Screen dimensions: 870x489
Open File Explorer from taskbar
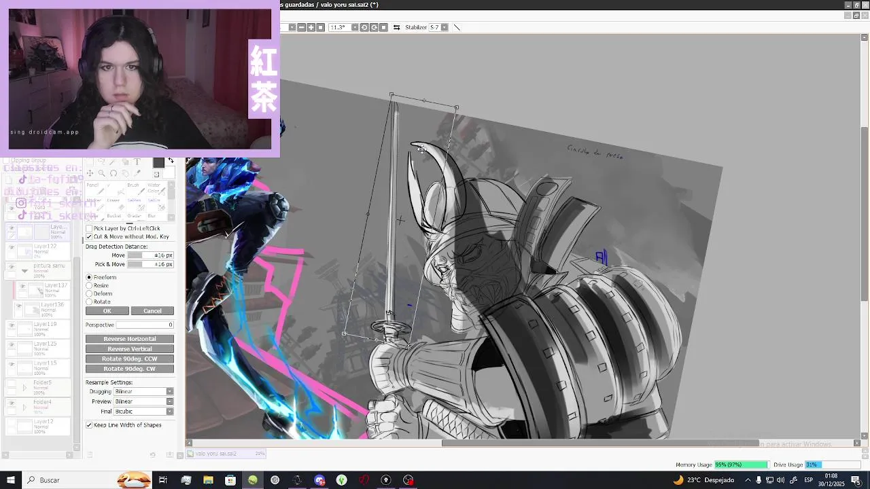point(208,480)
